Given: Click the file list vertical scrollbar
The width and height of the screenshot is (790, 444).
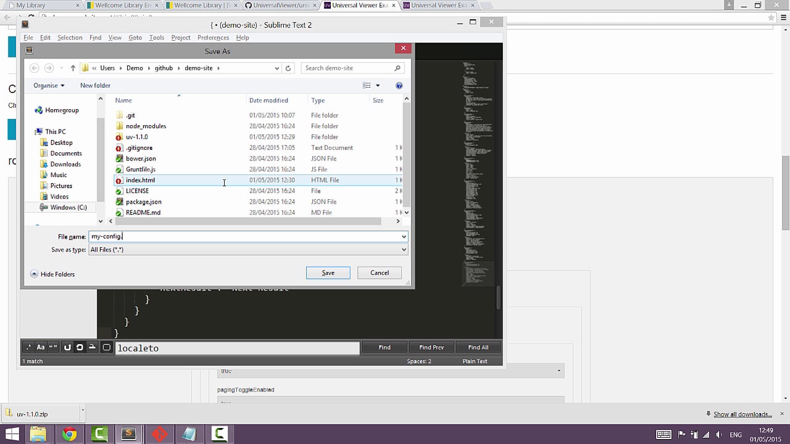Looking at the screenshot, I should coord(405,155).
